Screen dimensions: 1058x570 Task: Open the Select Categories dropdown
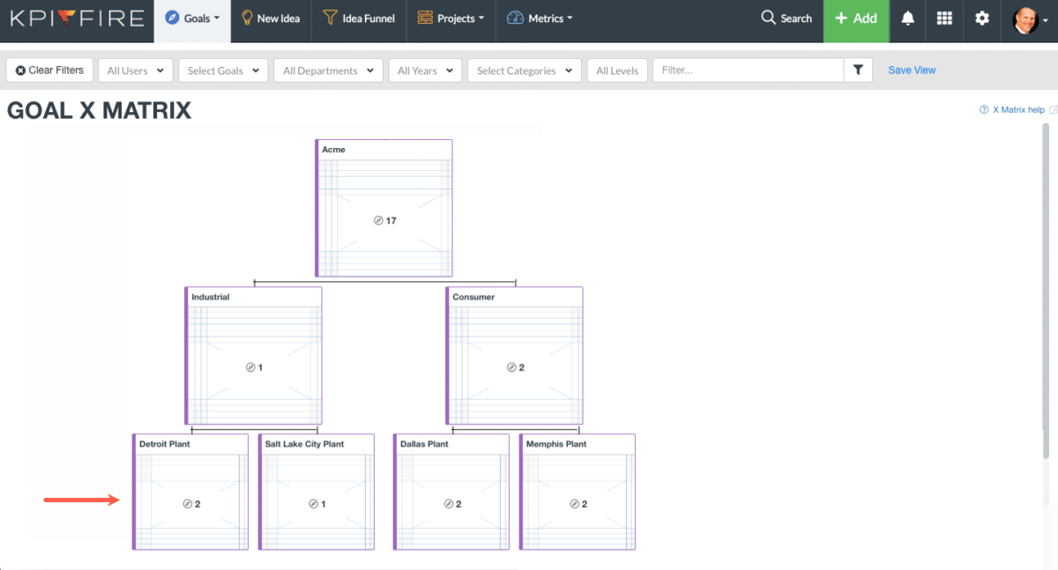pyautogui.click(x=524, y=70)
